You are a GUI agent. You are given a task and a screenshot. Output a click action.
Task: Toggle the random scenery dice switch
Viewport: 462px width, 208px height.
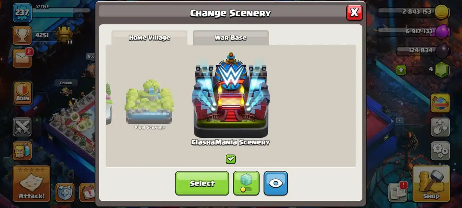pyautogui.click(x=246, y=183)
